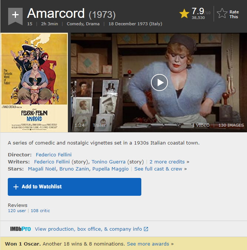This screenshot has height=250, width=247.
Task: Open the 130 IMAGES gallery
Action: [231, 125]
